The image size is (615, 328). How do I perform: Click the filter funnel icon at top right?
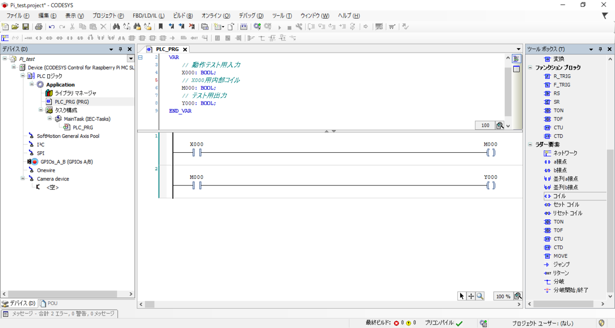605,16
